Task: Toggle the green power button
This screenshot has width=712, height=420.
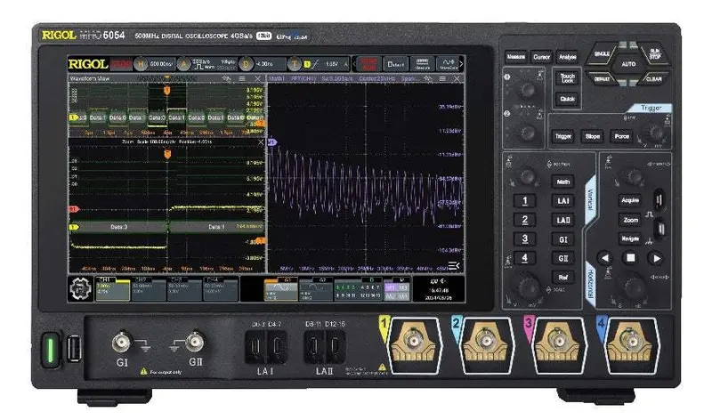Action: click(51, 350)
